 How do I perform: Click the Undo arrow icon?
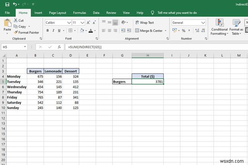click(15, 4)
